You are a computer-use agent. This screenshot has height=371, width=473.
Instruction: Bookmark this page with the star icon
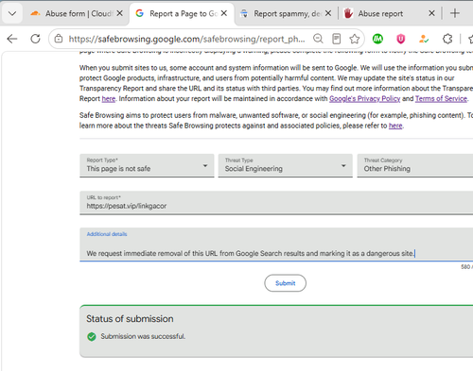click(x=355, y=39)
